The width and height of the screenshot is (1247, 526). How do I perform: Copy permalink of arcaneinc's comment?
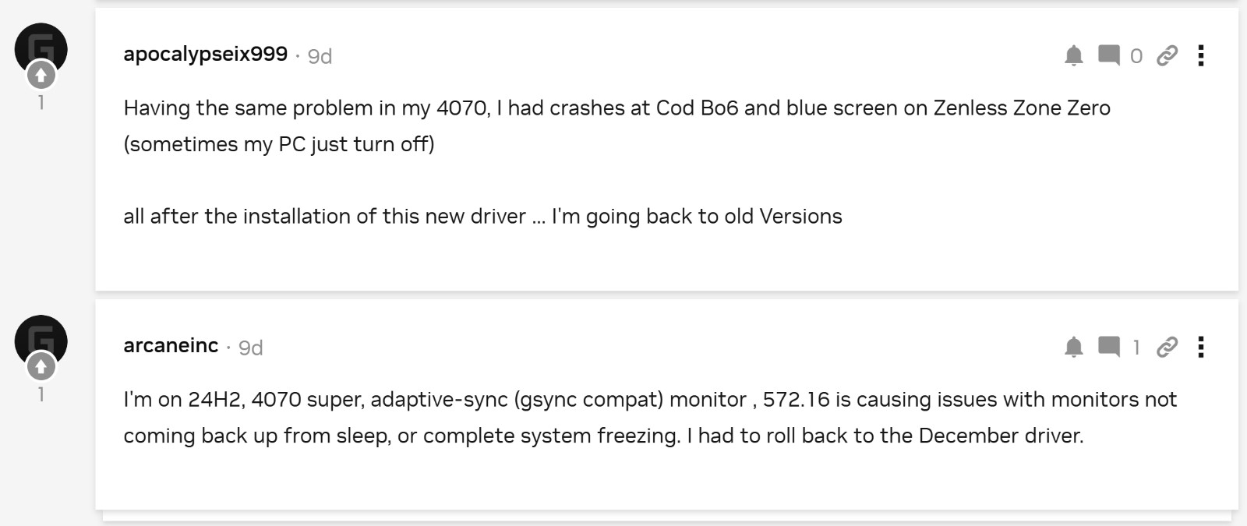1167,347
